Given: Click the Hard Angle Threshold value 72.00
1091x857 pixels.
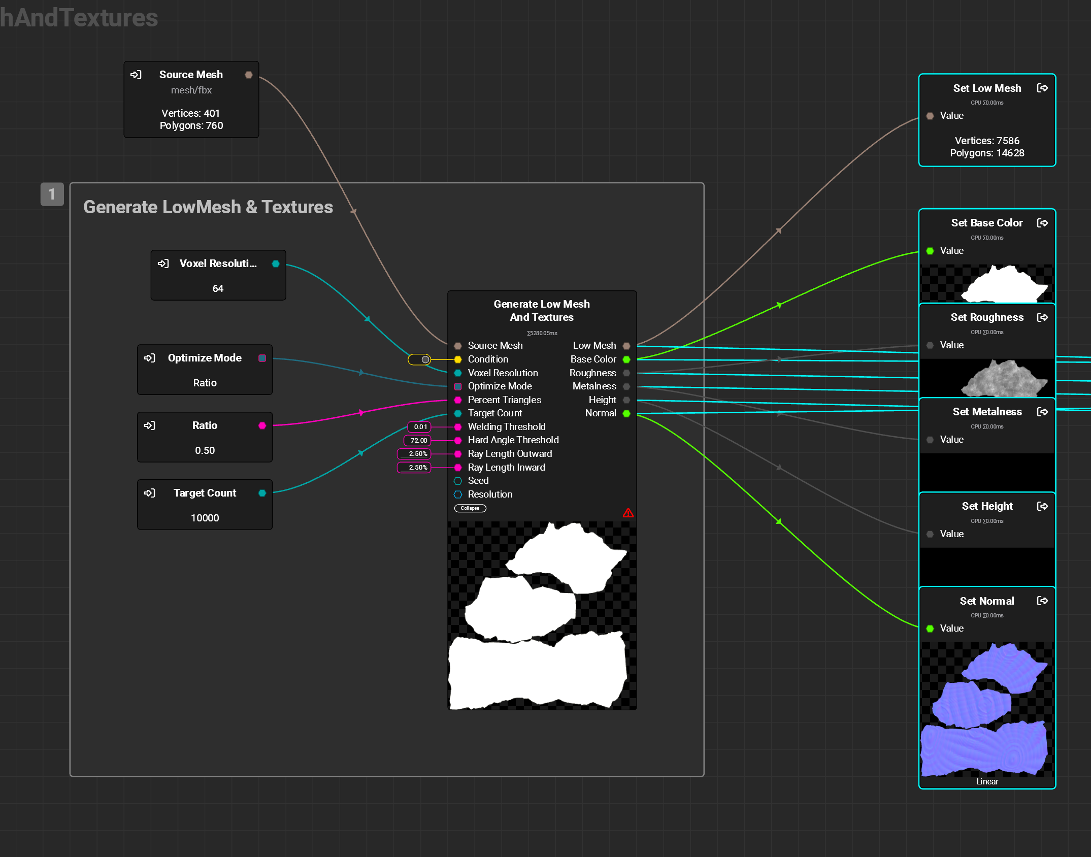Looking at the screenshot, I should point(418,441).
